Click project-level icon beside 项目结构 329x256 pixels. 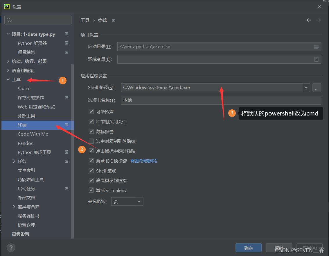coord(67,52)
